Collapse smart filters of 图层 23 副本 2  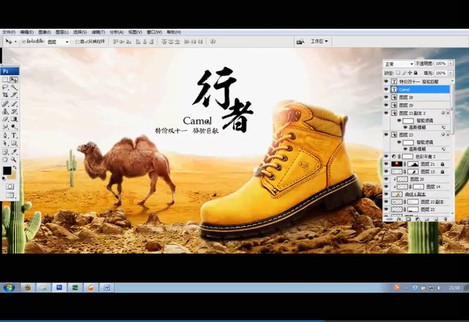(448, 113)
